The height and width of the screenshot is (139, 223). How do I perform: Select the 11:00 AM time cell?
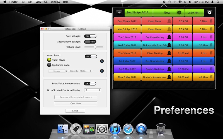pyautogui.click(x=183, y=53)
